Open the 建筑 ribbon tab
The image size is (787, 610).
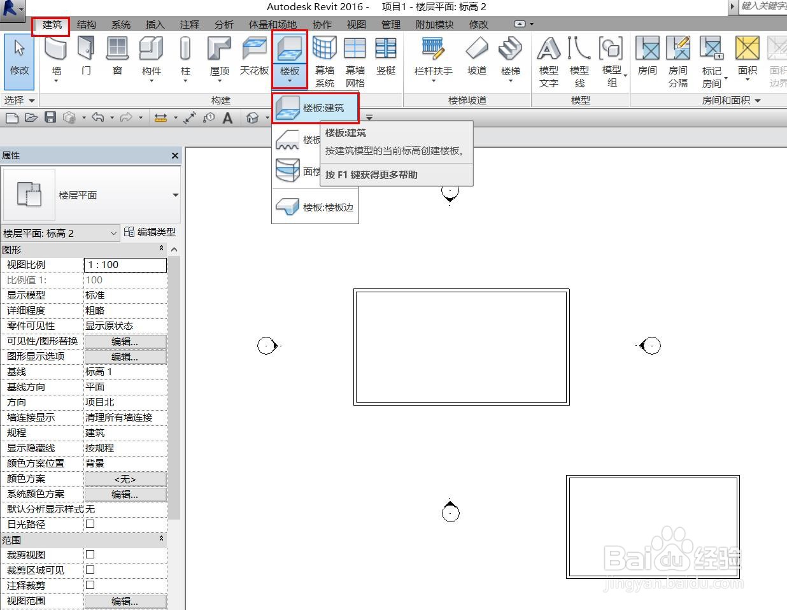[x=52, y=25]
